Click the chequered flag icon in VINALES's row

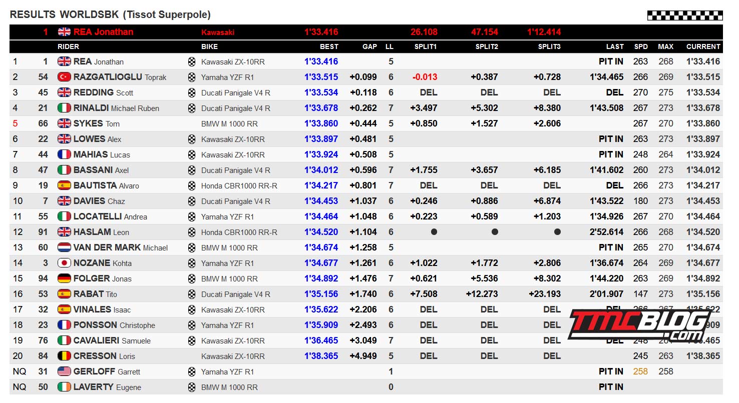point(192,309)
